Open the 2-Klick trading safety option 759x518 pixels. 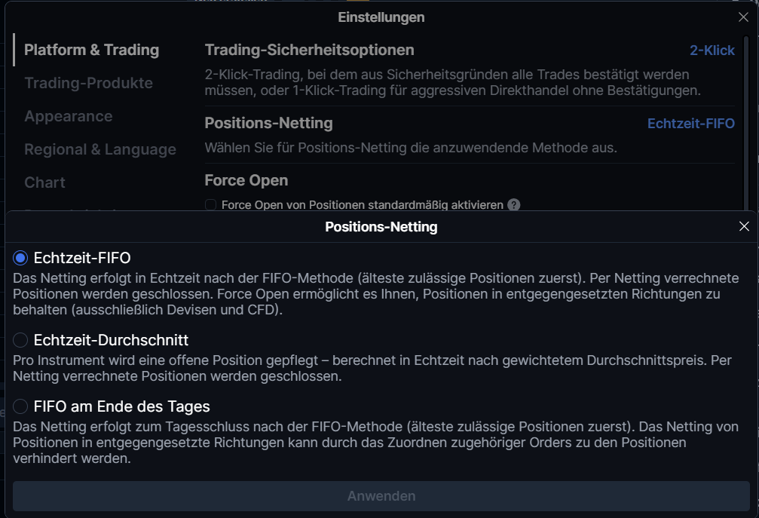712,51
